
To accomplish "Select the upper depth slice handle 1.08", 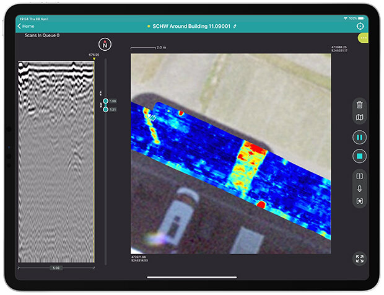I will coord(106,100).
